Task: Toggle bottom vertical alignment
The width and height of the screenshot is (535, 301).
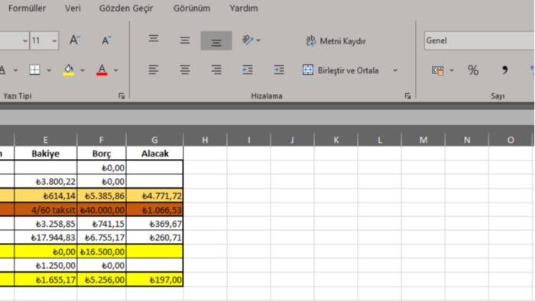Action: coord(216,41)
